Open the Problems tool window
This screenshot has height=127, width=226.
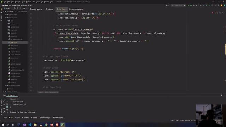25,117
